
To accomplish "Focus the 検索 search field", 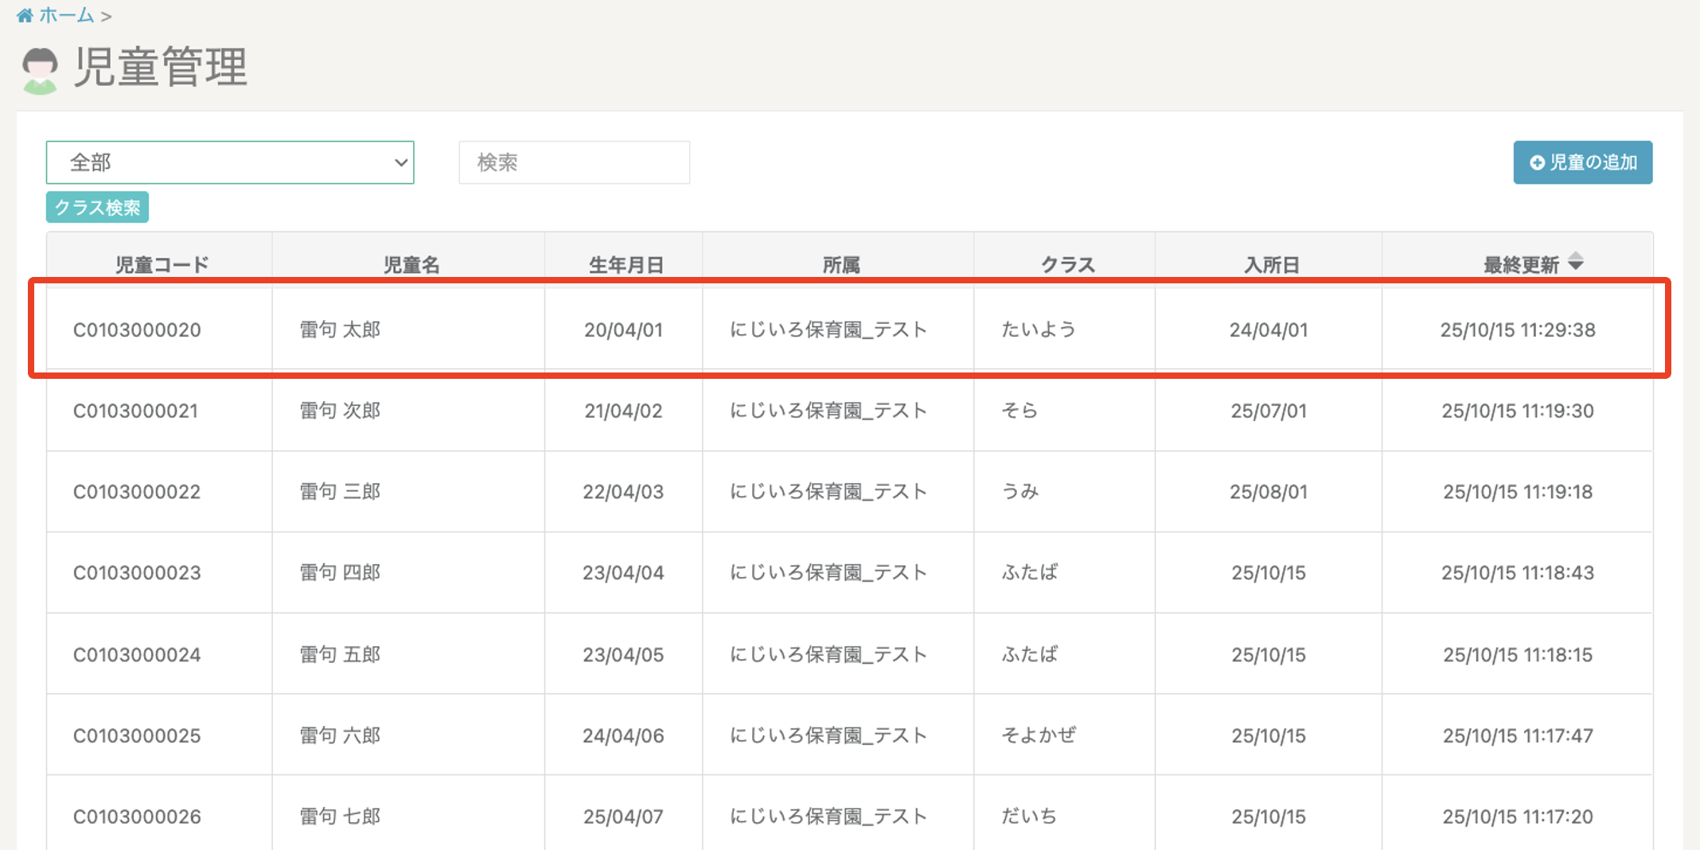I will coord(574,162).
